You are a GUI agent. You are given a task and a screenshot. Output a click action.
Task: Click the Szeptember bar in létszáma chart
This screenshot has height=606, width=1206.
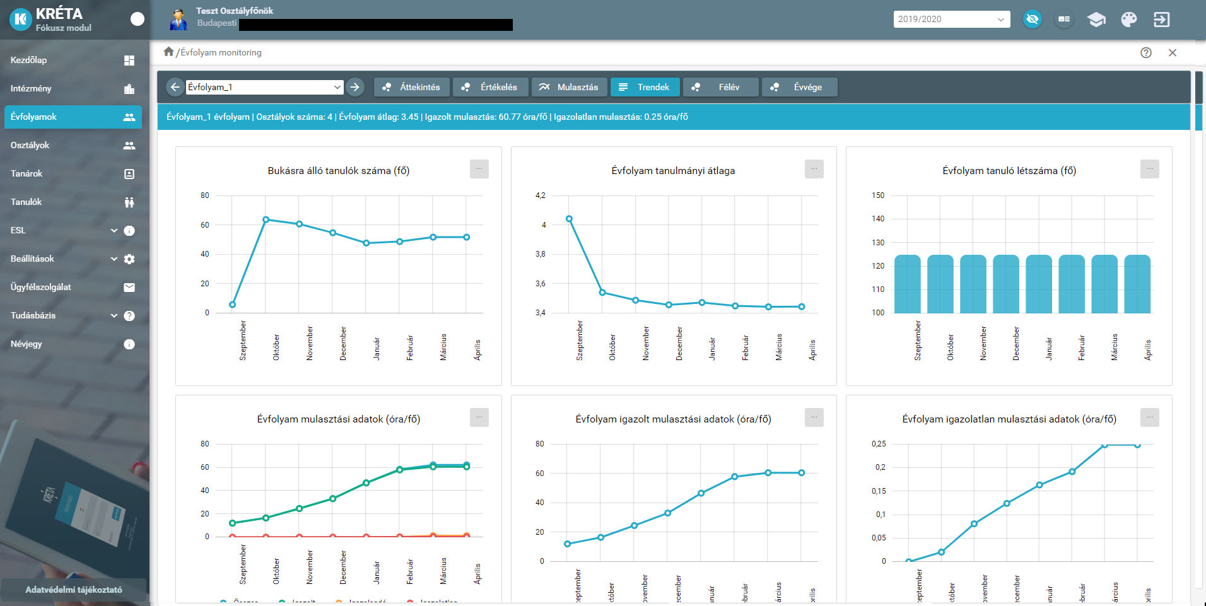click(907, 284)
